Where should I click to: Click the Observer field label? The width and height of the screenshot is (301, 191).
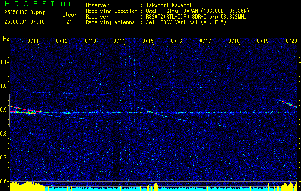(x=97, y=5)
